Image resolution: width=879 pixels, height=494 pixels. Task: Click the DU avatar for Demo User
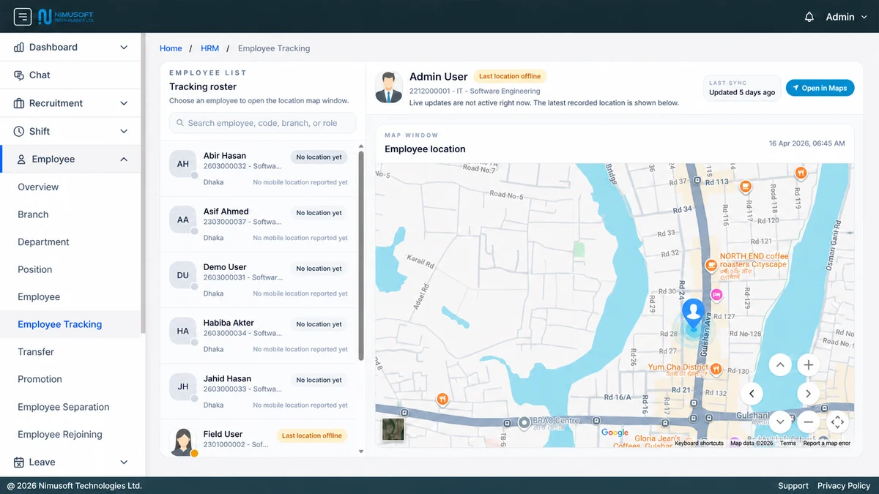(x=183, y=275)
